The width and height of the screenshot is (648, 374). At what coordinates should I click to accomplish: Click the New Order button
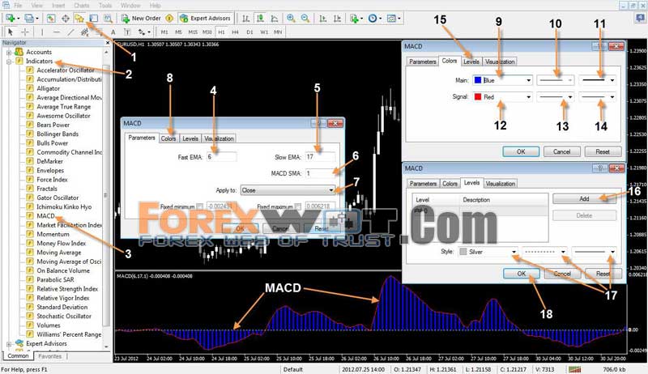click(141, 18)
